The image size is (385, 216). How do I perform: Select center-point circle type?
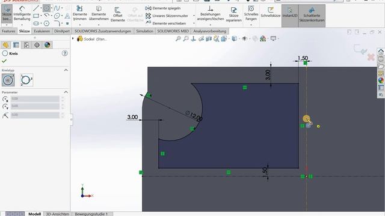8,80
